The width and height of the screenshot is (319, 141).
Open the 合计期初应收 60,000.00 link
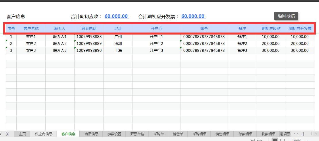[x=117, y=16]
